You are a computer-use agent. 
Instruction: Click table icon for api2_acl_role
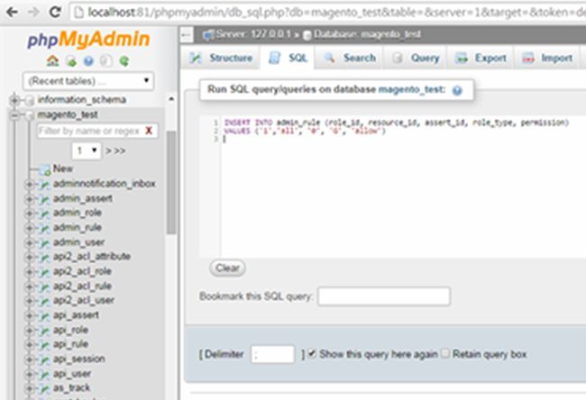click(x=44, y=272)
